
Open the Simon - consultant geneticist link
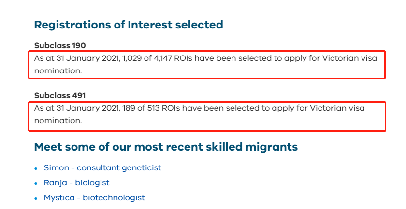(102, 168)
